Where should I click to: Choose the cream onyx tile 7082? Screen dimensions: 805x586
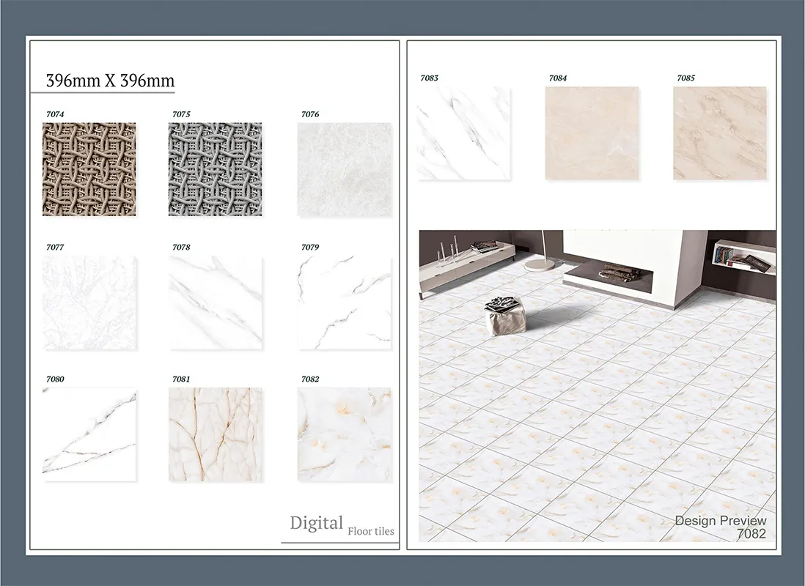pos(344,434)
